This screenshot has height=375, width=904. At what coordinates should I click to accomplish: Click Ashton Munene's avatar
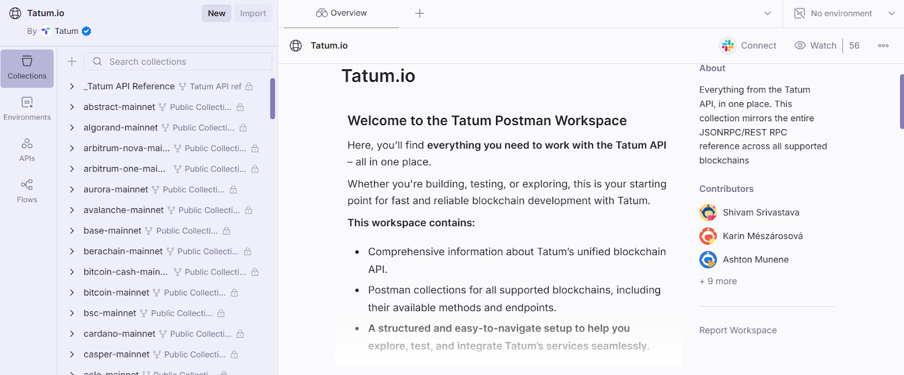(708, 259)
